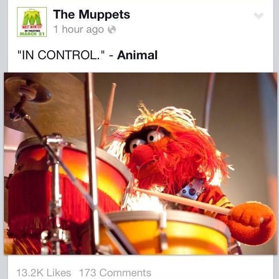Select the word Comments under the photo
This screenshot has height=279, width=279.
125,273
